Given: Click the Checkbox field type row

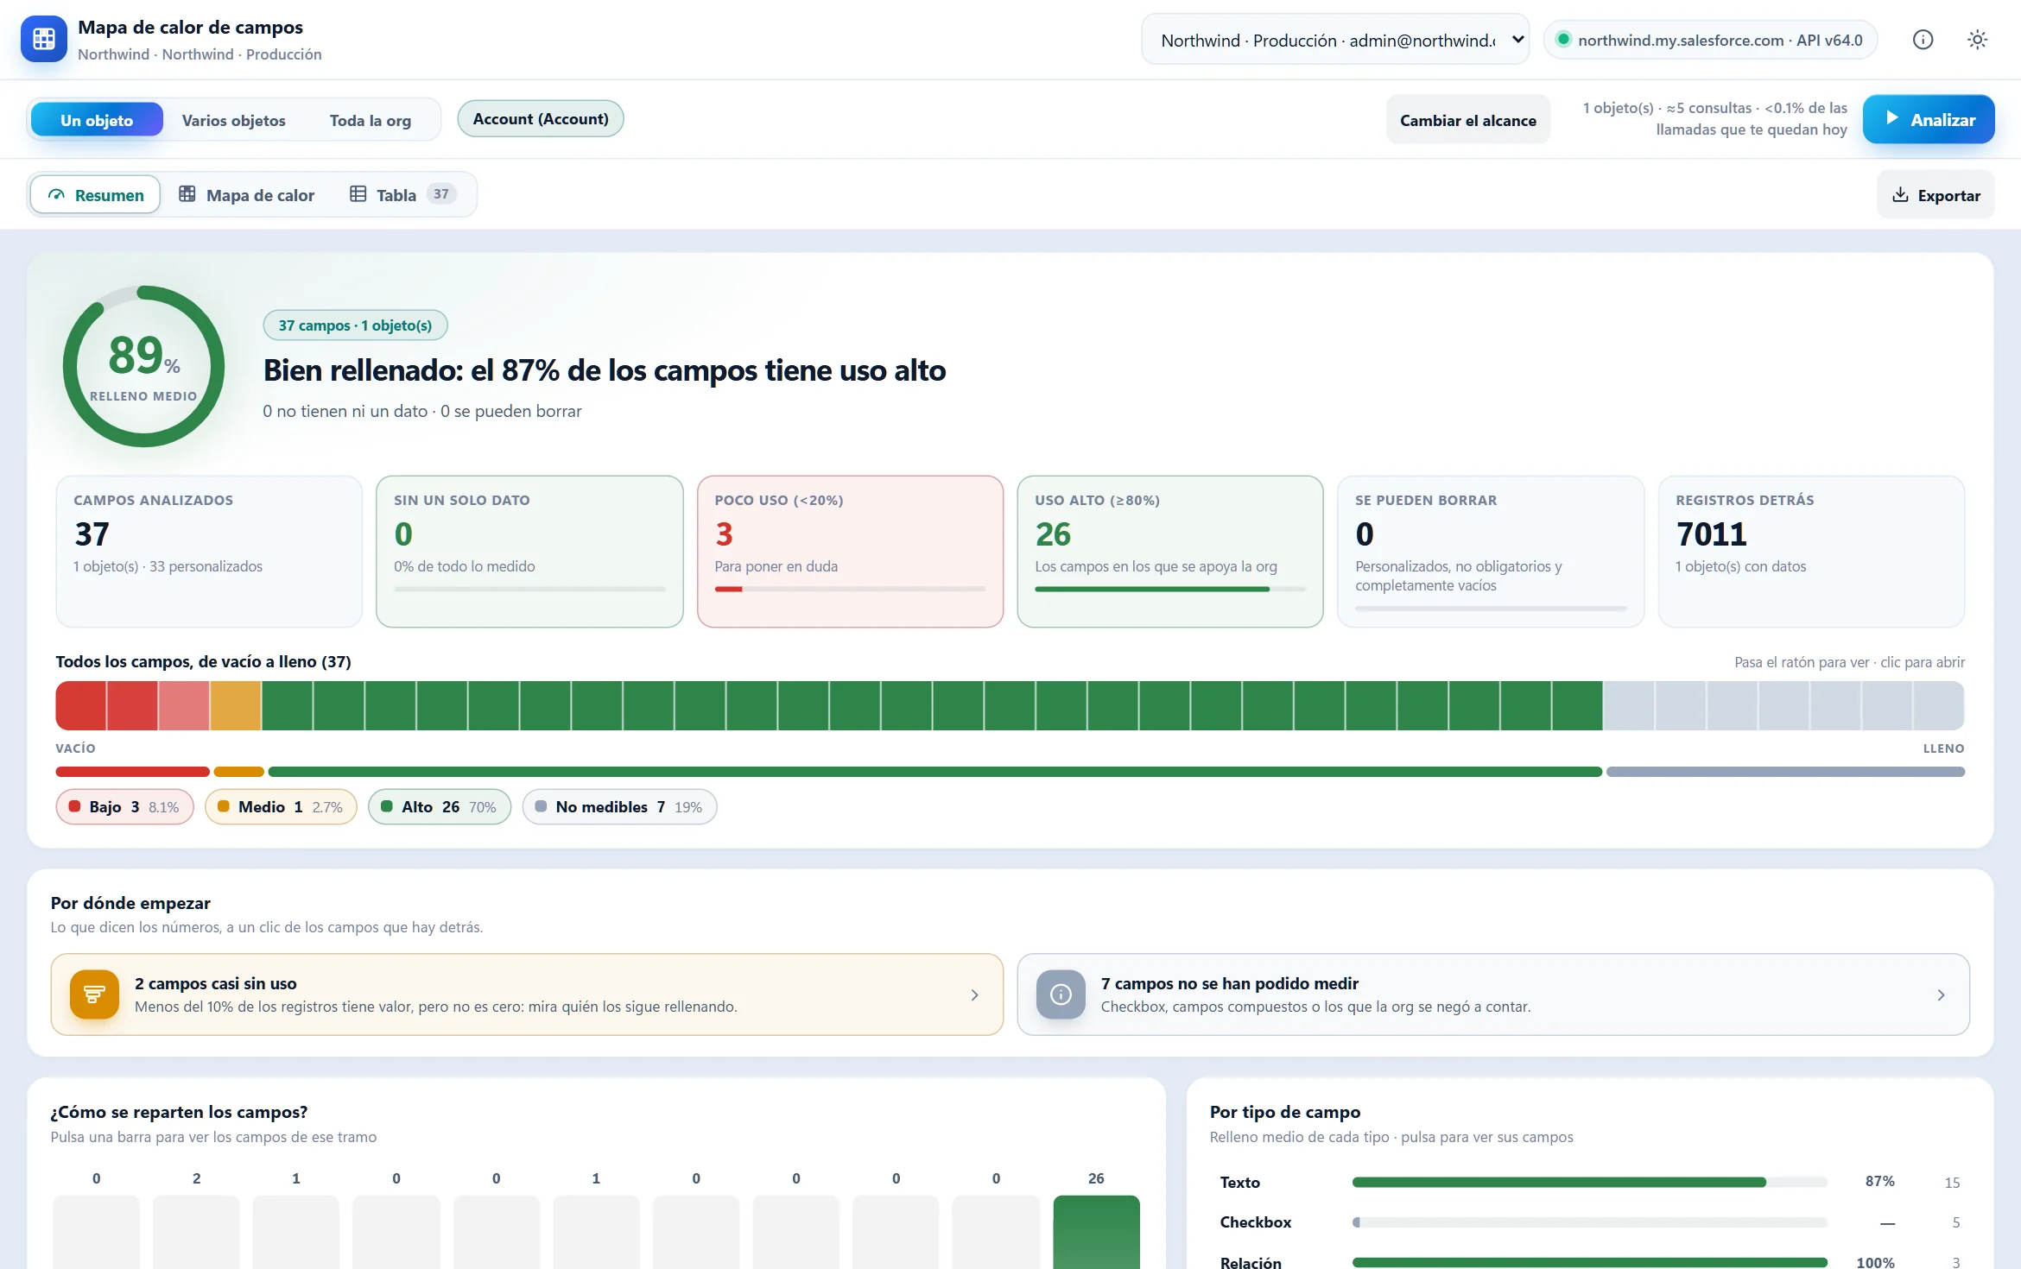Looking at the screenshot, I should point(1589,1222).
